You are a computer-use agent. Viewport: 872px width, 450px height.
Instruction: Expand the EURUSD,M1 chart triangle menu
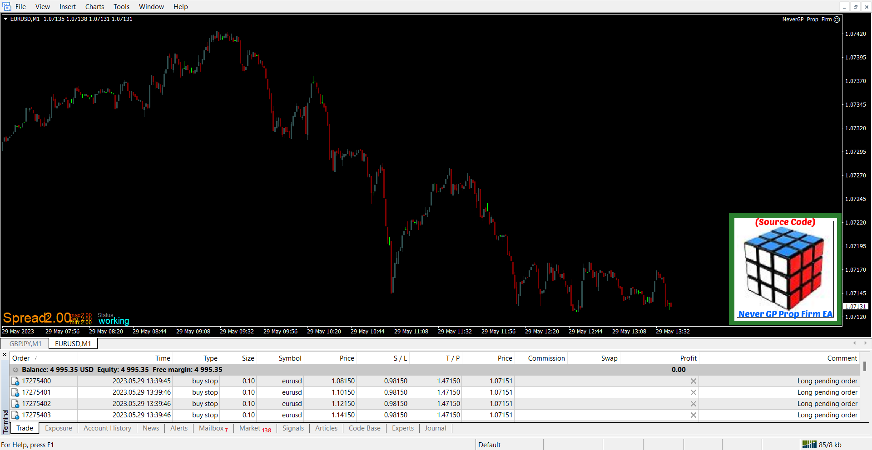point(6,19)
